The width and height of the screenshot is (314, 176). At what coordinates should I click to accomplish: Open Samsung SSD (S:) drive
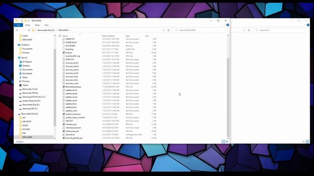(x=28, y=109)
